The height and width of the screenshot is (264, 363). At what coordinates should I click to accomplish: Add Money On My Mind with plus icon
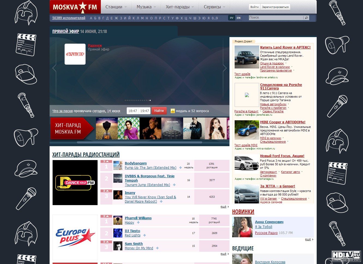tap(157, 248)
